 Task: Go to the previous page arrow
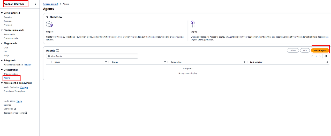(x=312, y=56)
